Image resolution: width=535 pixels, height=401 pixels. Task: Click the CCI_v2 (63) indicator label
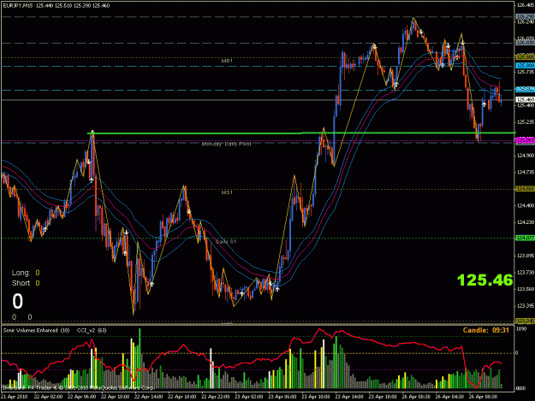(x=92, y=330)
